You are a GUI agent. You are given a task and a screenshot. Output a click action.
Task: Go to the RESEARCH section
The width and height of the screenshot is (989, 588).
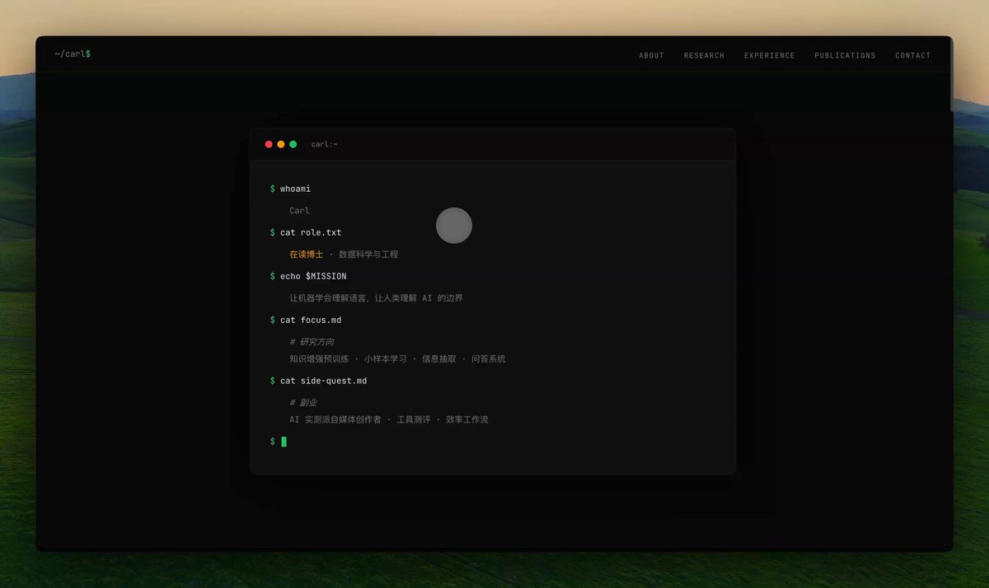[704, 56]
